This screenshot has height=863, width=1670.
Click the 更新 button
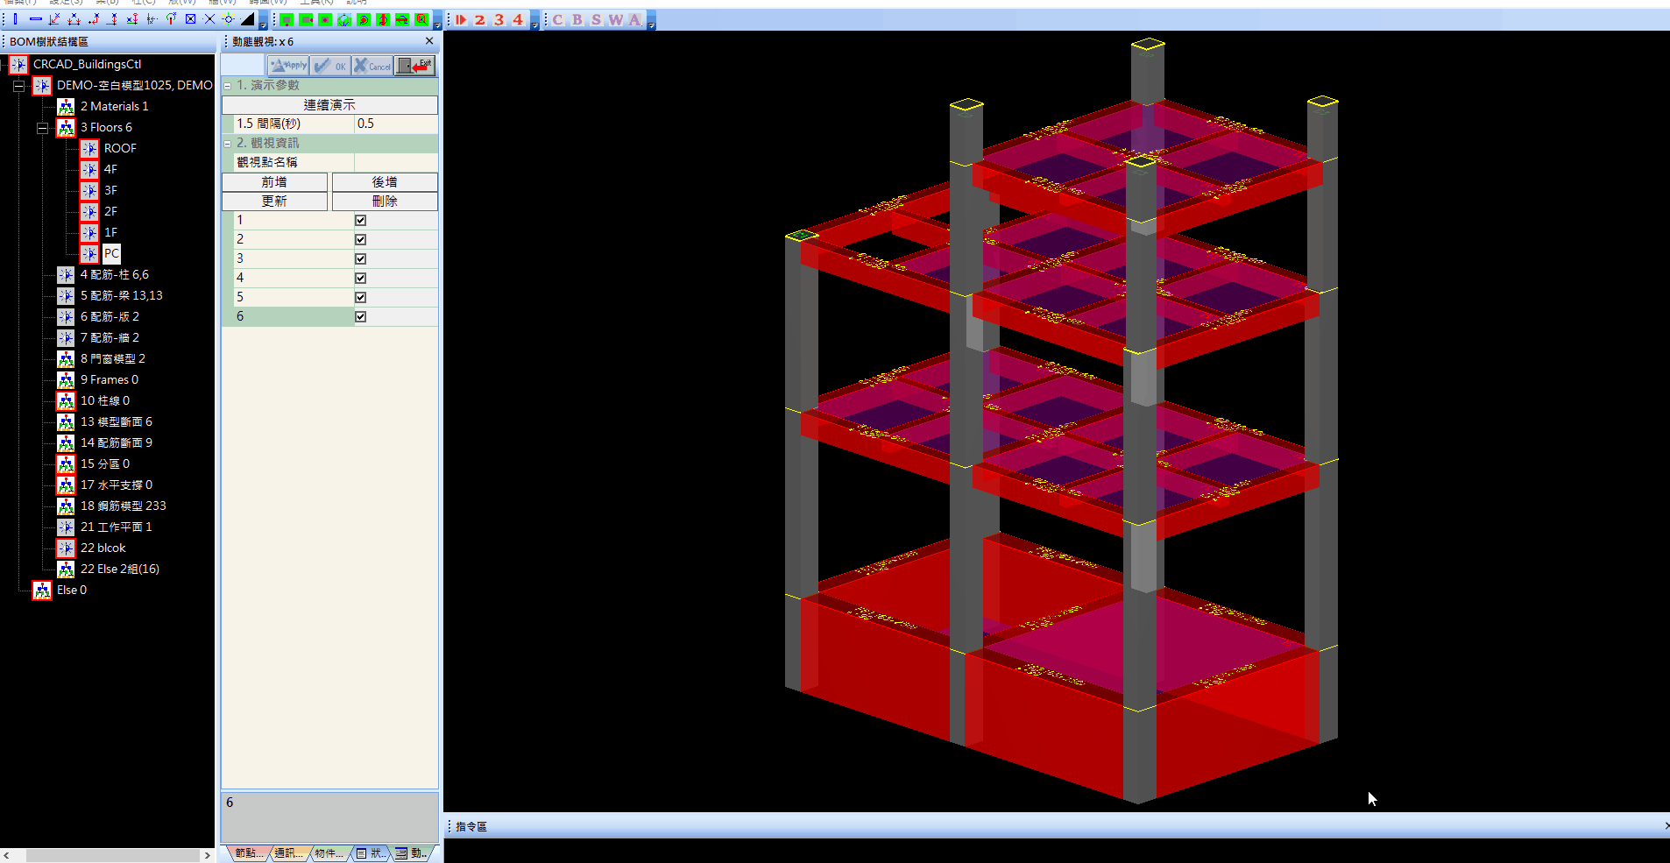click(274, 202)
